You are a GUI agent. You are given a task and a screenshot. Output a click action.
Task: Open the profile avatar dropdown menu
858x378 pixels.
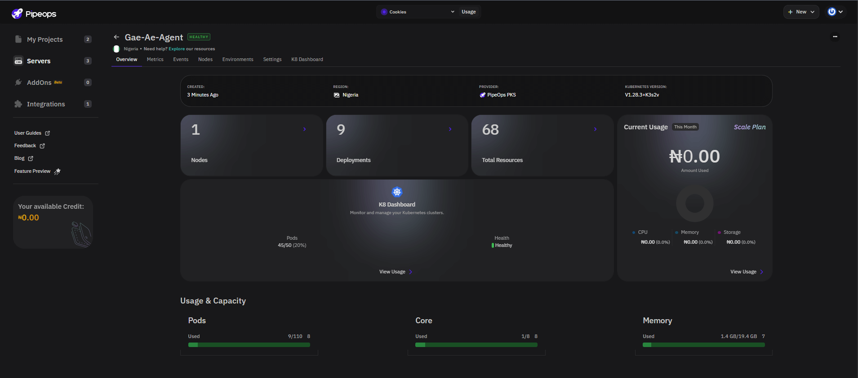[835, 12]
